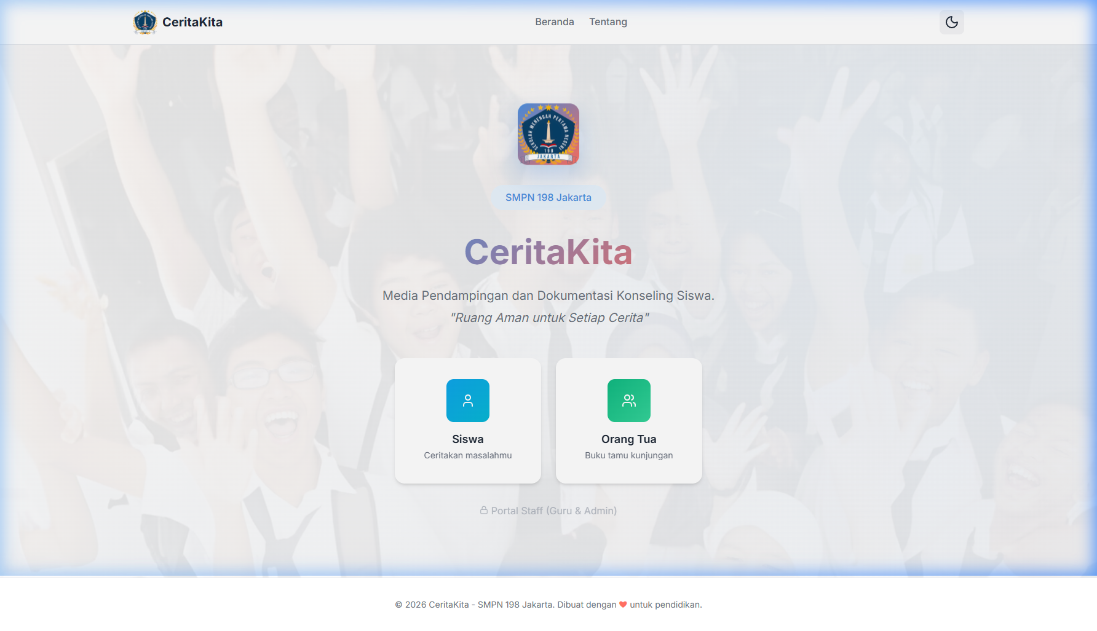Open Beranda from the navigation bar
The width and height of the screenshot is (1097, 631).
pos(554,22)
